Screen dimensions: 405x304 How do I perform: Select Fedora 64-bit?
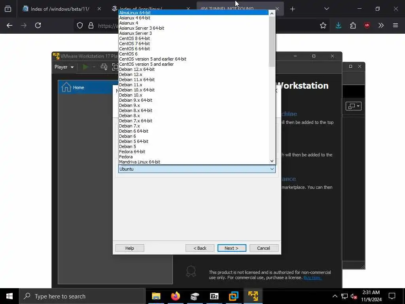pos(193,152)
